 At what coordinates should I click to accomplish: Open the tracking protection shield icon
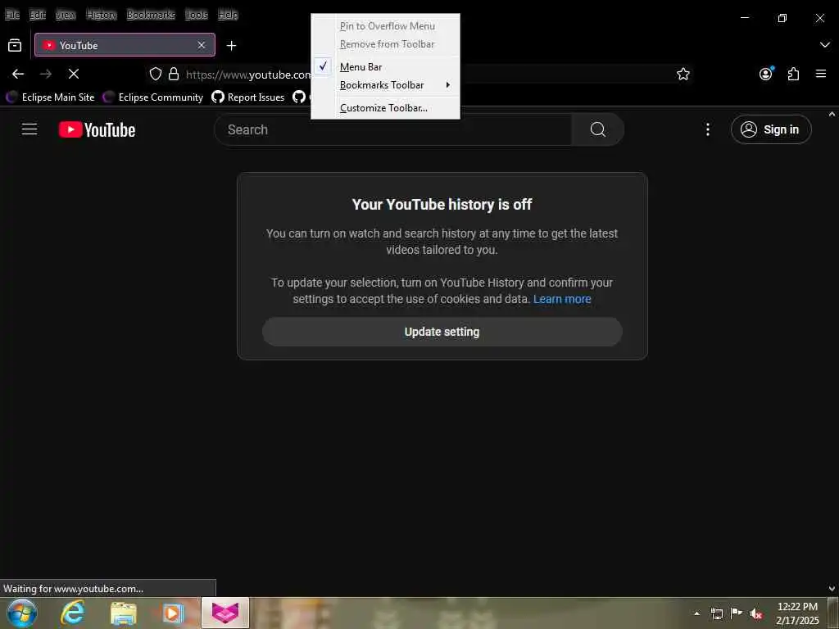click(155, 74)
